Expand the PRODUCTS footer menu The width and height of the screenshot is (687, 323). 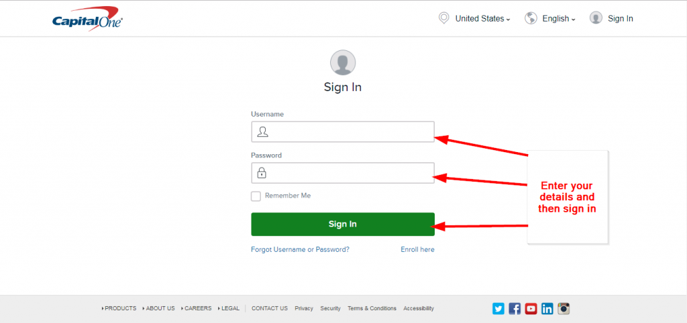tap(119, 308)
